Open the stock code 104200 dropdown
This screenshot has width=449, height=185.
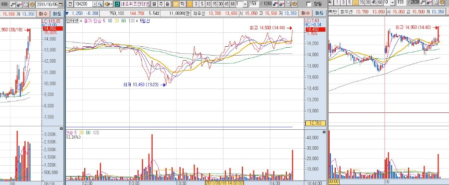click(x=94, y=4)
